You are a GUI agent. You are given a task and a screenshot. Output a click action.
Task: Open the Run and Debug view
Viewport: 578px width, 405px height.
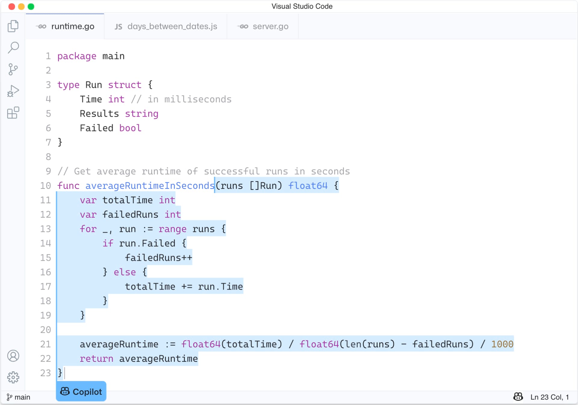tap(13, 91)
